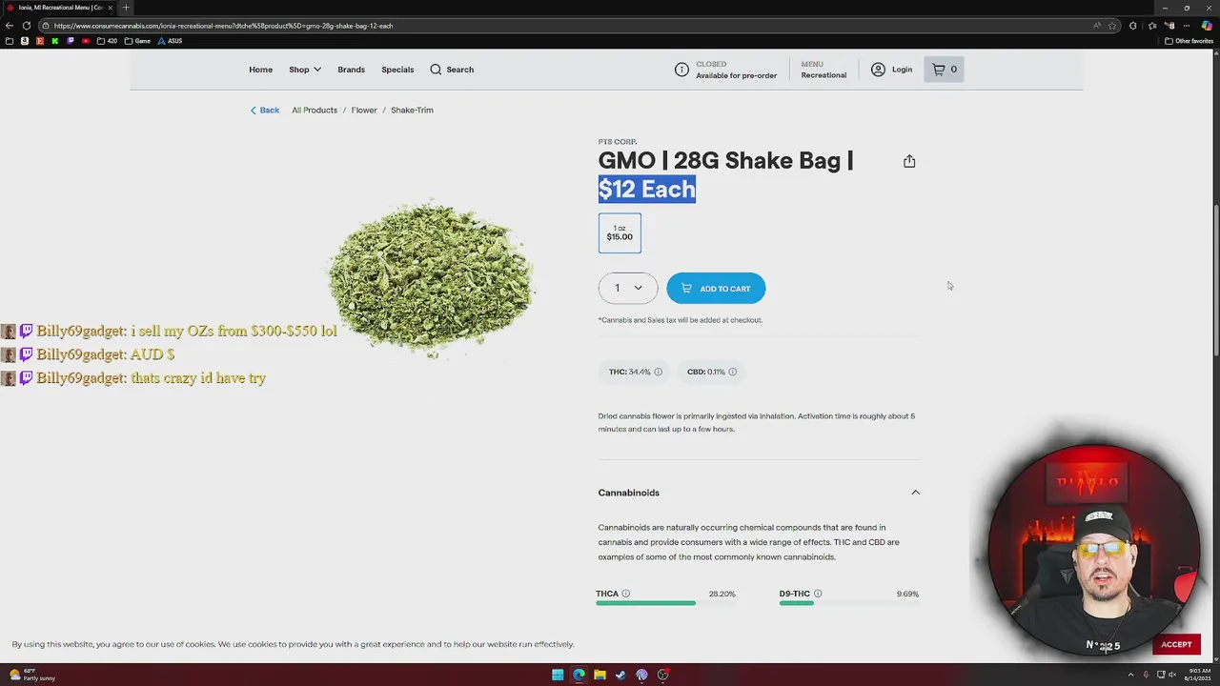Click Read aloud icon in address bar
This screenshot has height=686, width=1220.
1097,26
